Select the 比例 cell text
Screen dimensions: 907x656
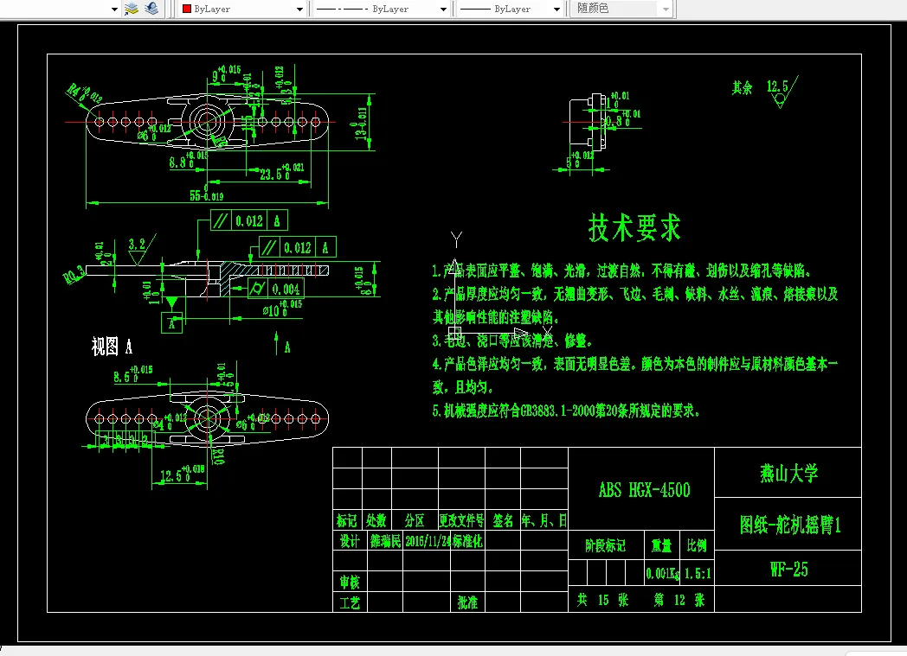click(697, 545)
